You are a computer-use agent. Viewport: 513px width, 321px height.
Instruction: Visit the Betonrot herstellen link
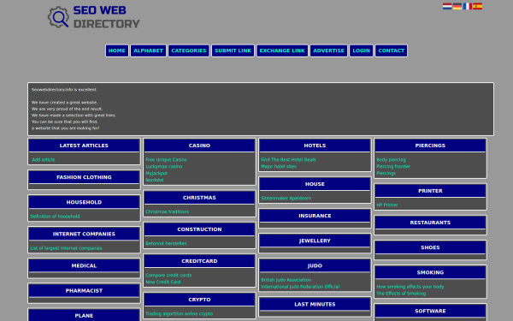[x=166, y=244]
